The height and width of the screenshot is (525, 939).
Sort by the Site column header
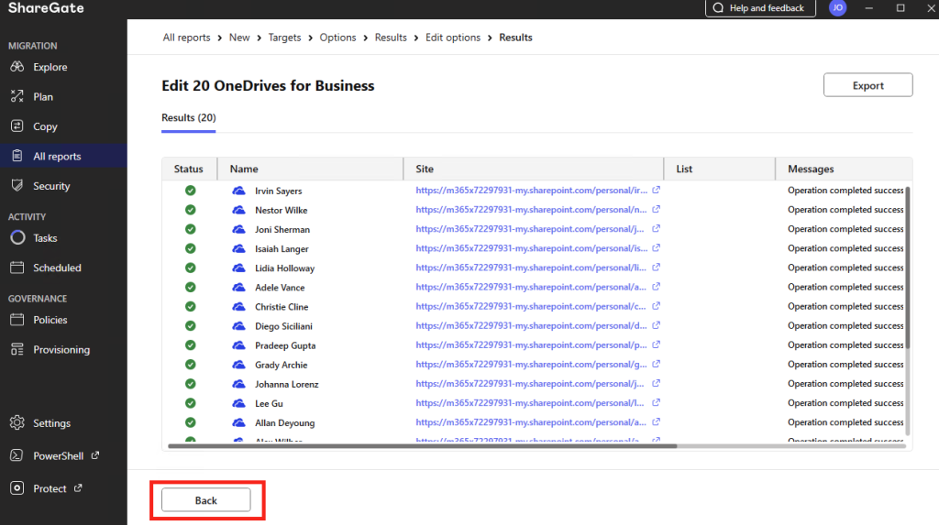click(x=534, y=169)
